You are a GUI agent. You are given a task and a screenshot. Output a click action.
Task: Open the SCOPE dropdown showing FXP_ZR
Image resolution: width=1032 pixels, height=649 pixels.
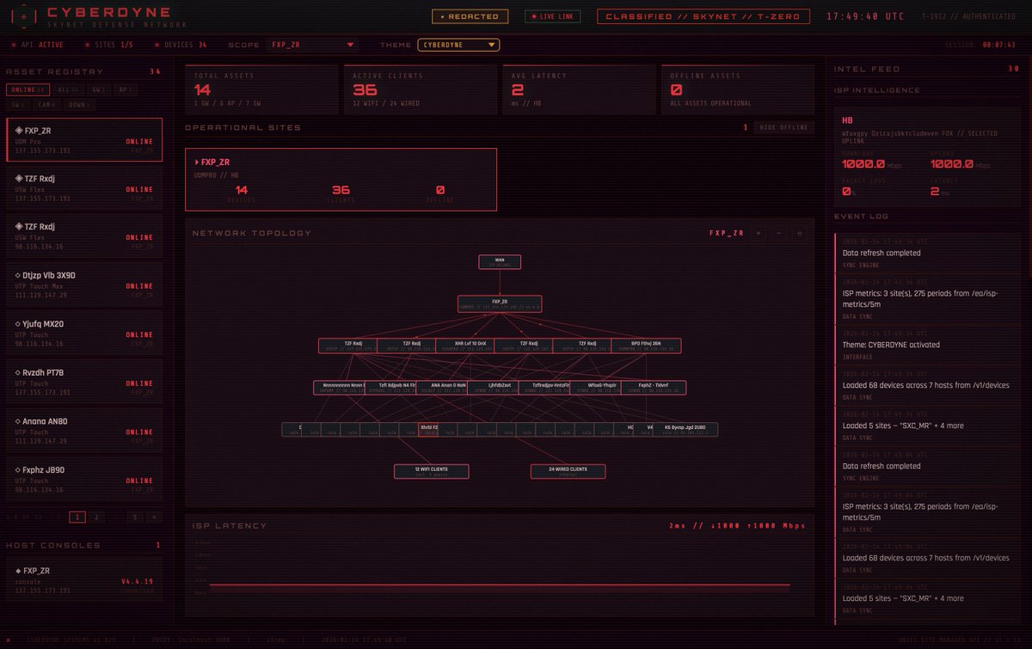(311, 45)
